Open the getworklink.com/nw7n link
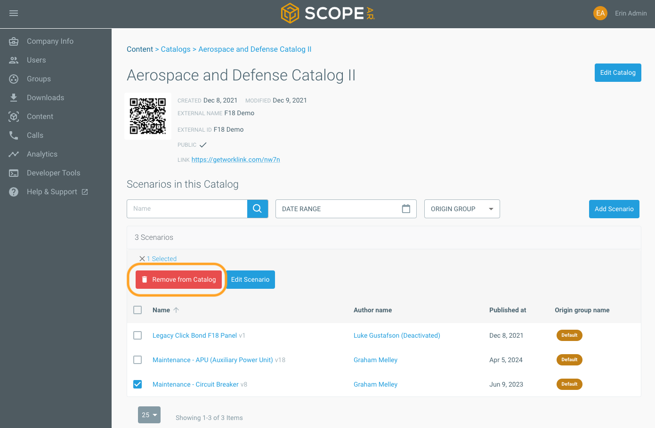655x428 pixels. click(x=235, y=159)
